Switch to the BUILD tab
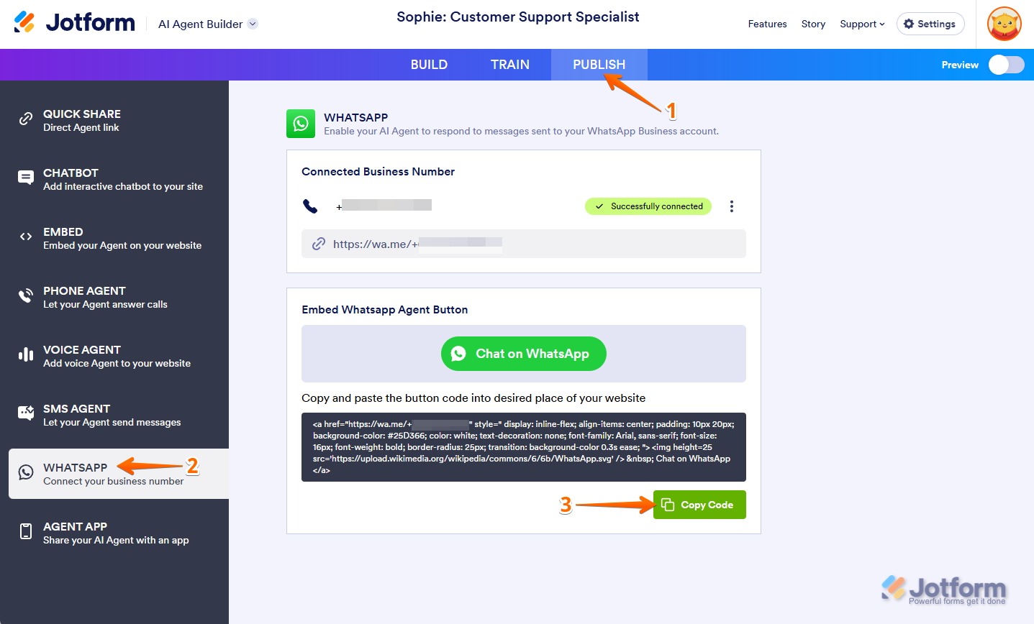This screenshot has height=624, width=1034. point(429,65)
